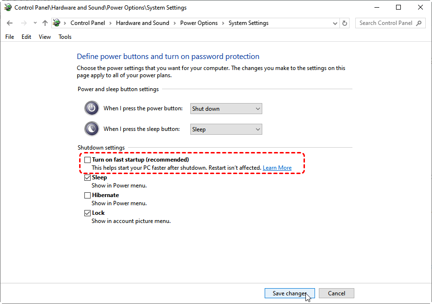This screenshot has width=432, height=304.
Task: Refresh the address bar location
Action: pos(345,23)
